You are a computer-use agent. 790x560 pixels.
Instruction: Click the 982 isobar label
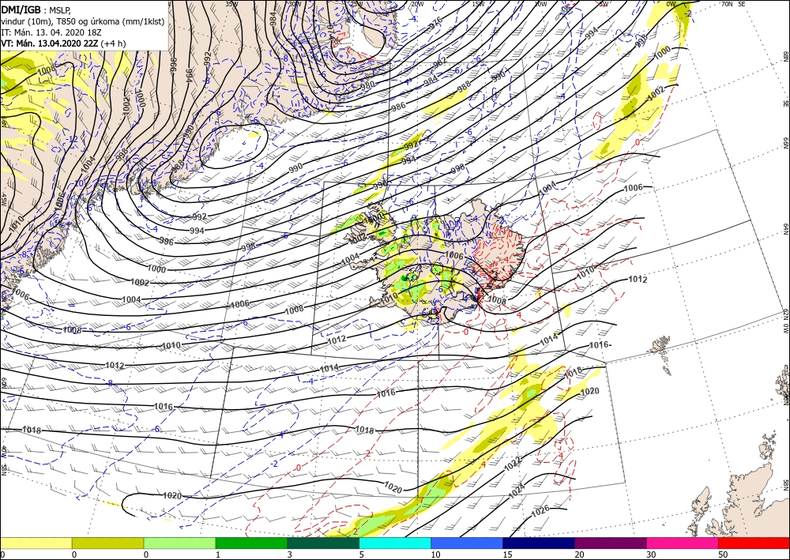click(x=440, y=62)
